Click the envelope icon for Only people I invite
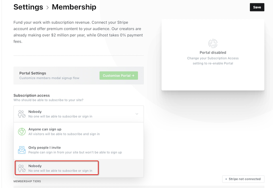Screen dimensions: 273x188 click(x=22, y=150)
